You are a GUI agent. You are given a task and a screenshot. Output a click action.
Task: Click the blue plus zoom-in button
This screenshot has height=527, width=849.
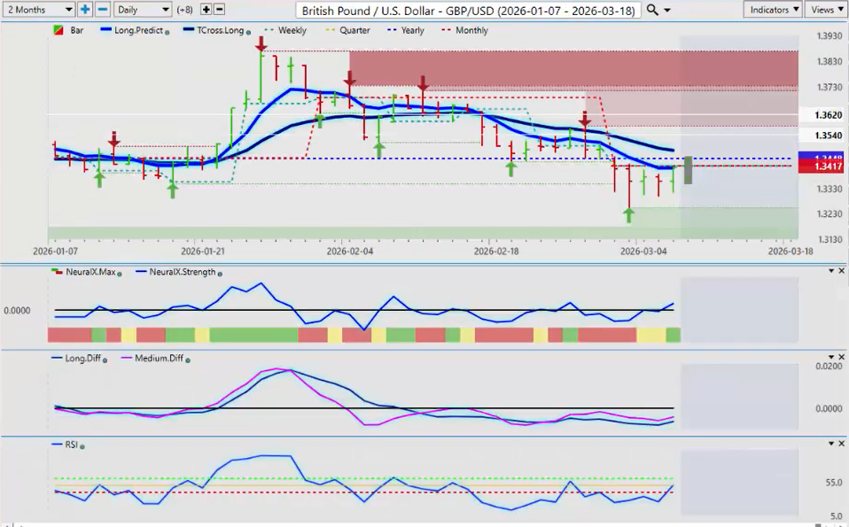[x=85, y=9]
